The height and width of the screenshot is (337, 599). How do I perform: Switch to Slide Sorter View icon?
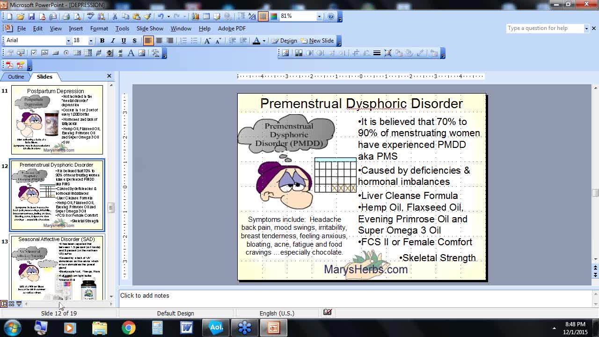pyautogui.click(x=11, y=304)
